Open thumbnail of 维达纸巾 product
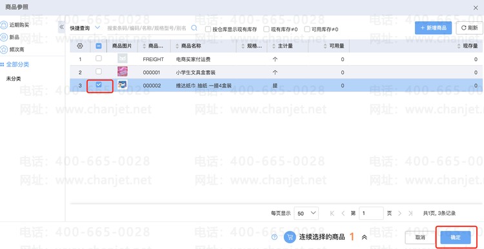The image size is (484, 249). [123, 85]
